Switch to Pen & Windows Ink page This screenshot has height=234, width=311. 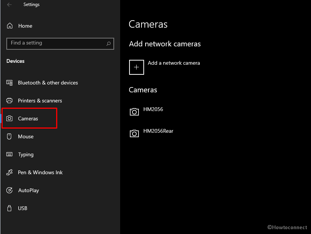coord(40,172)
